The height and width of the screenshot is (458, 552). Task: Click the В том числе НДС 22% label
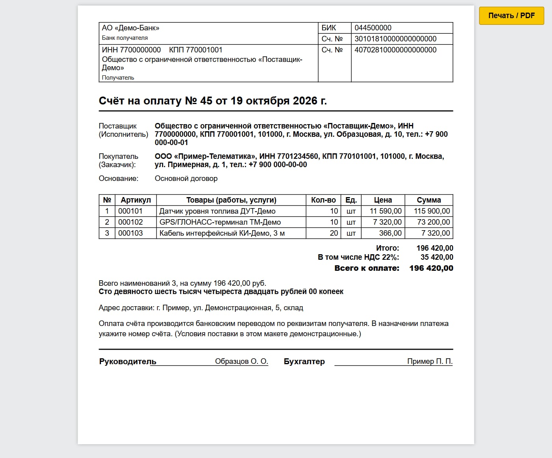358,257
